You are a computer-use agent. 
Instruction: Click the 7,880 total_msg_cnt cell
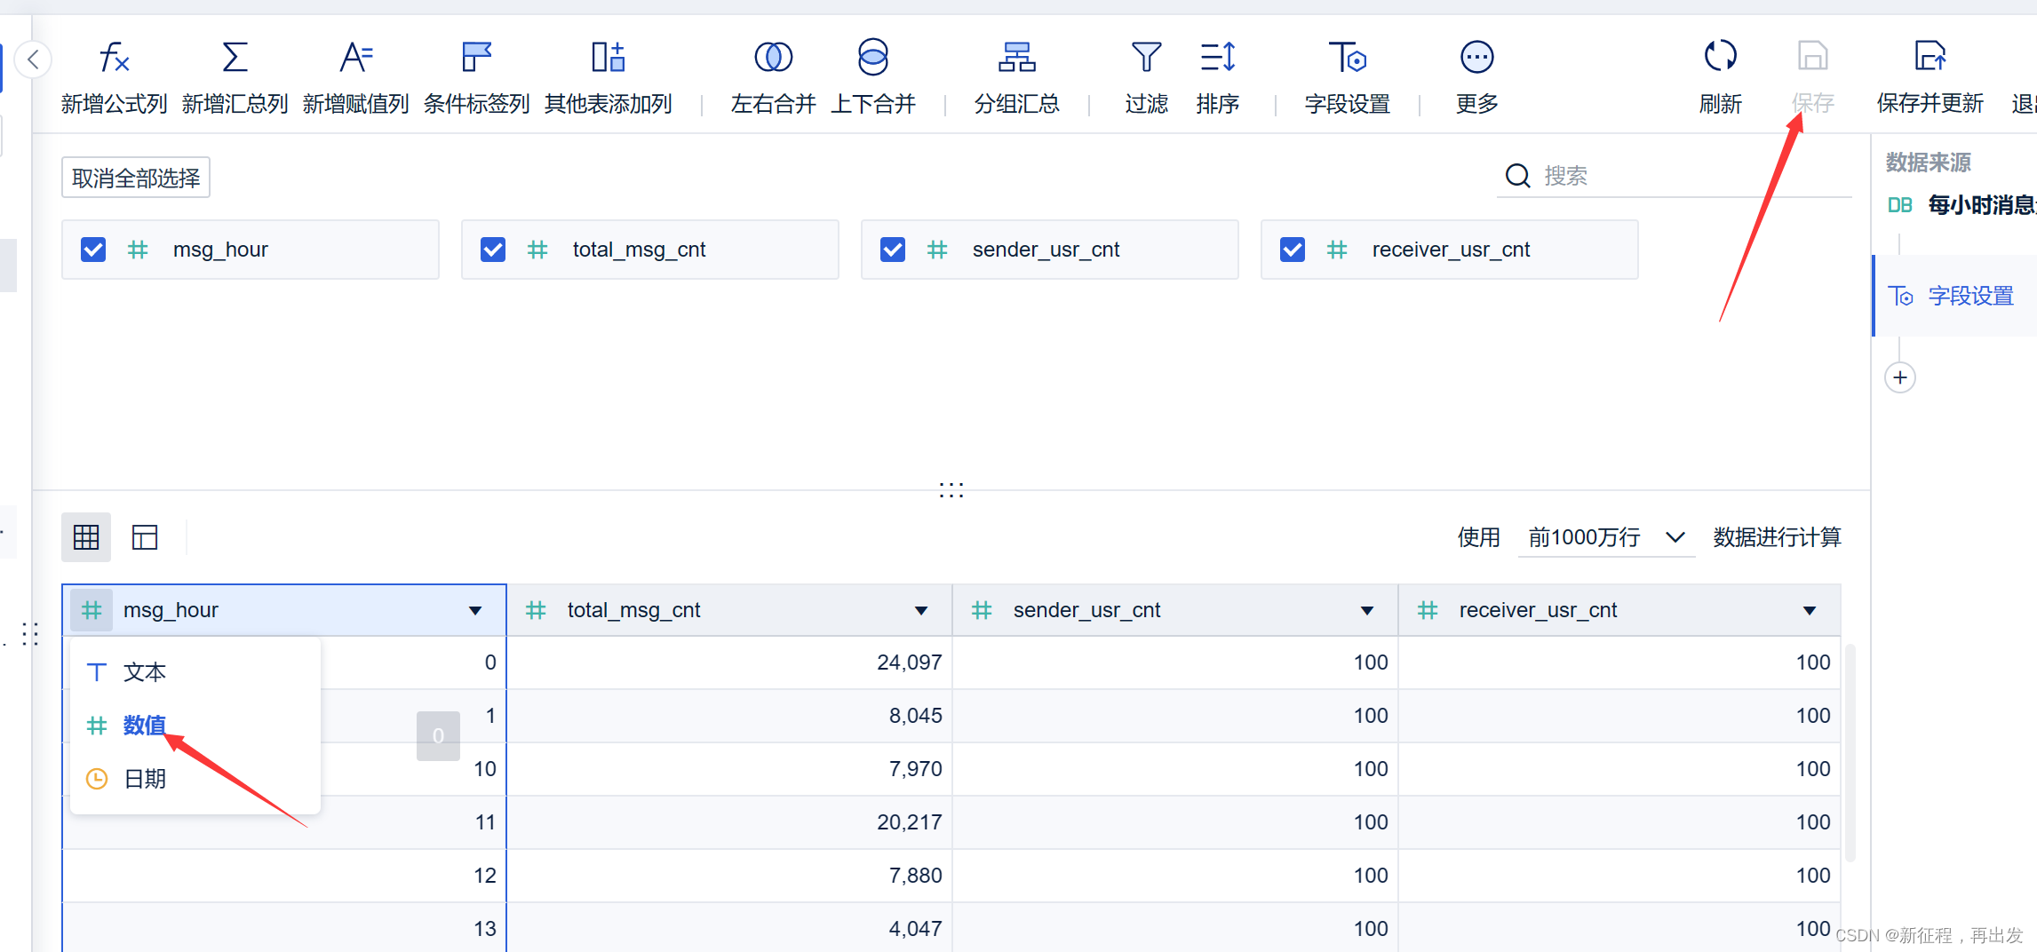tap(730, 876)
